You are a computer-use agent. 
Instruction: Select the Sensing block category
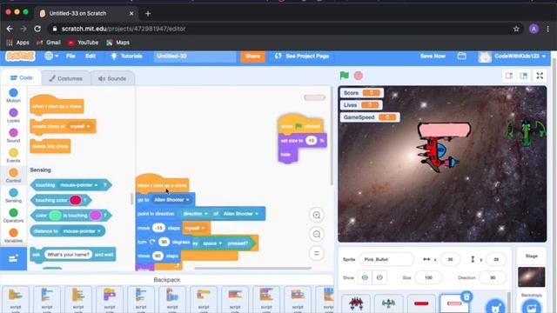click(x=14, y=196)
